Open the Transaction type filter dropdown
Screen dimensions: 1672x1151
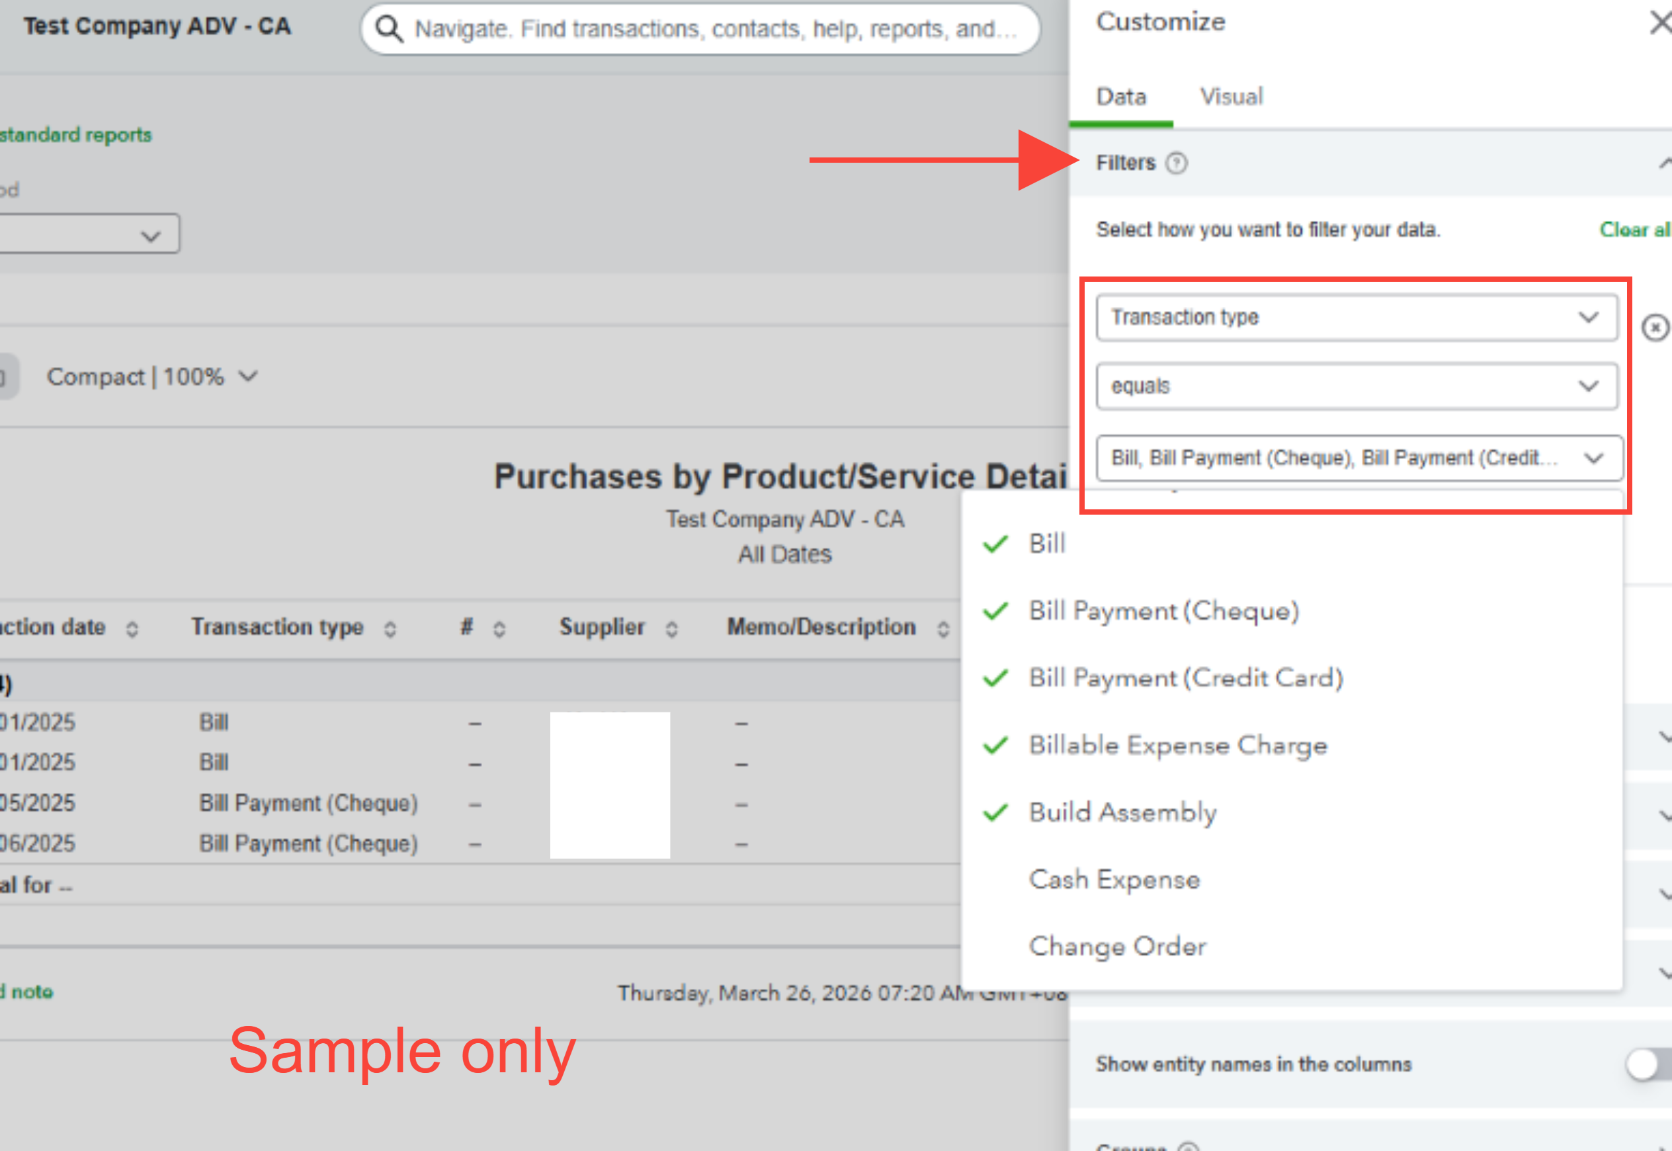click(1357, 318)
